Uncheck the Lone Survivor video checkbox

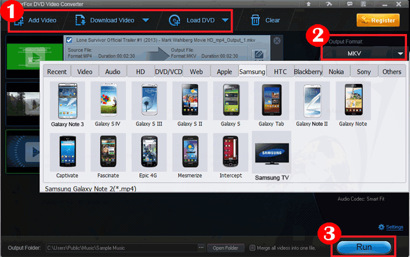click(x=69, y=40)
